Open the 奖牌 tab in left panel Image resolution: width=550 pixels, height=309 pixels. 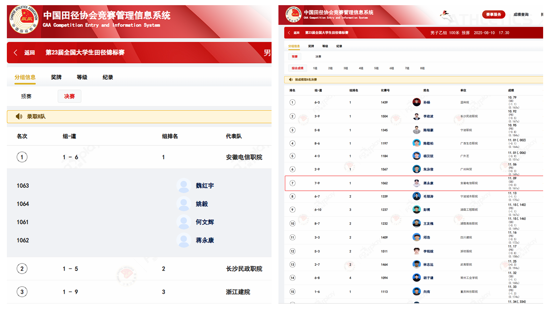[56, 77]
